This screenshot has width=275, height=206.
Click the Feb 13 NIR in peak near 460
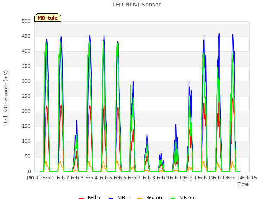[x=219, y=34]
